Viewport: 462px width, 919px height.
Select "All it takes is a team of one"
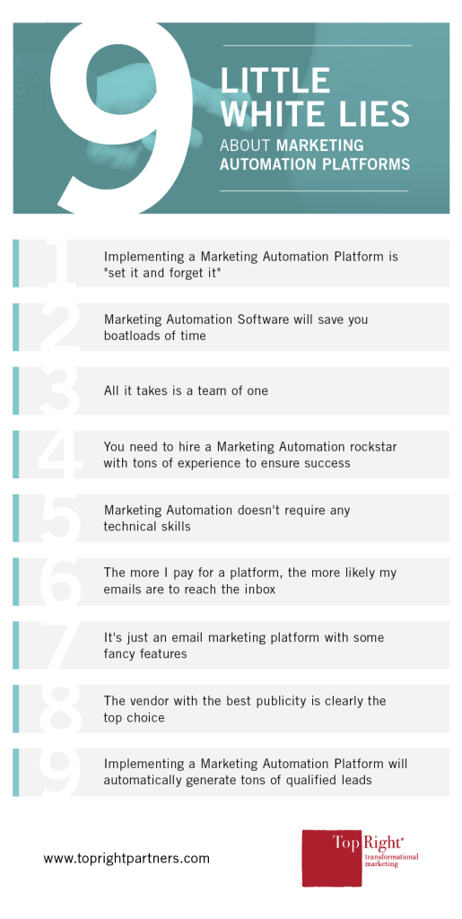[187, 390]
